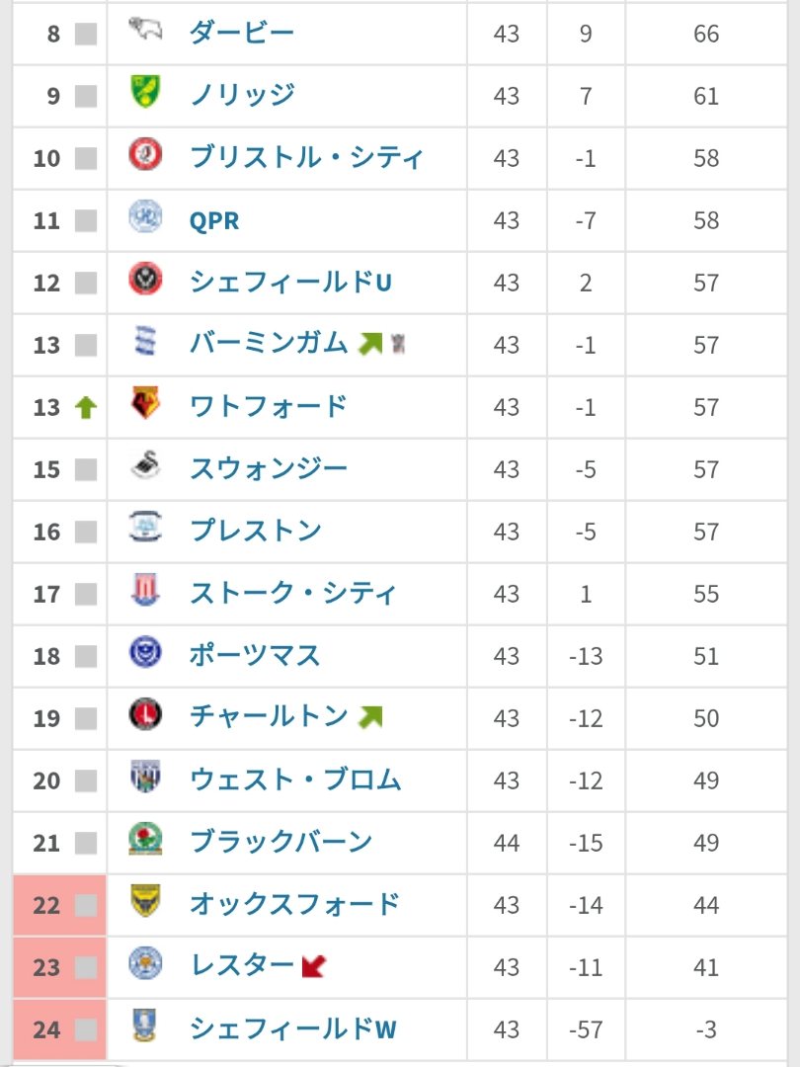Open the ポーツマス team link
This screenshot has width=800, height=1067.
click(255, 655)
